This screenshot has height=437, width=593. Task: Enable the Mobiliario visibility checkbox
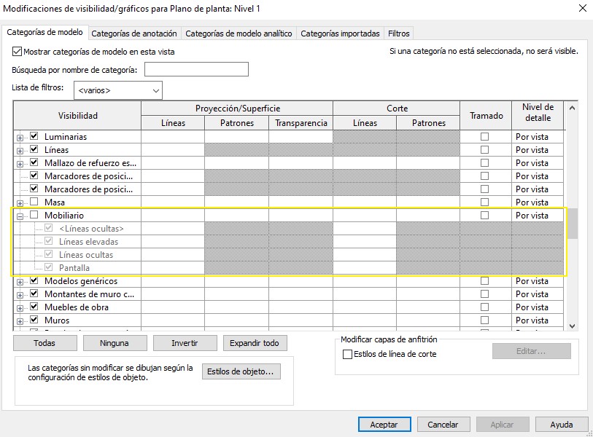coord(34,216)
